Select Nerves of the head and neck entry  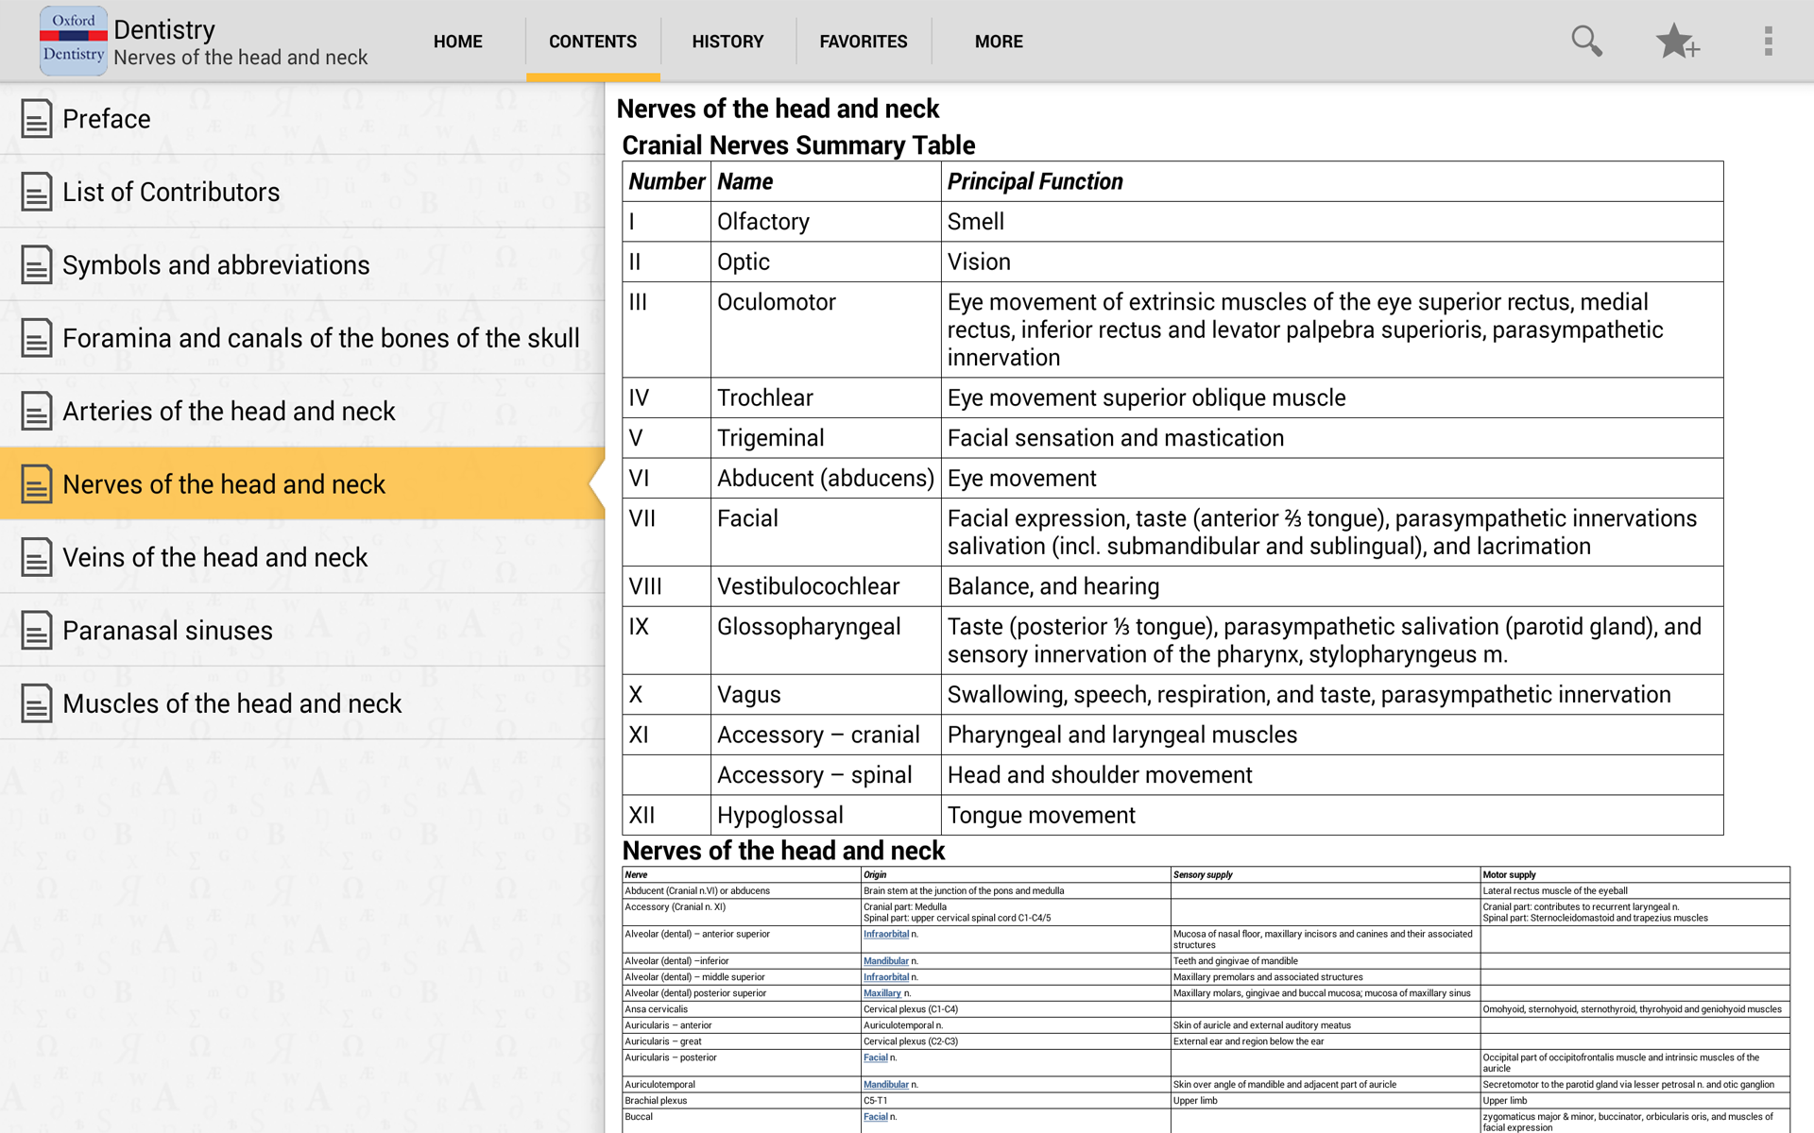[302, 484]
